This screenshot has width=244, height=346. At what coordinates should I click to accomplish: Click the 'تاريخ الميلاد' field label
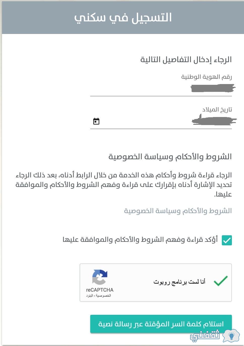point(217,109)
